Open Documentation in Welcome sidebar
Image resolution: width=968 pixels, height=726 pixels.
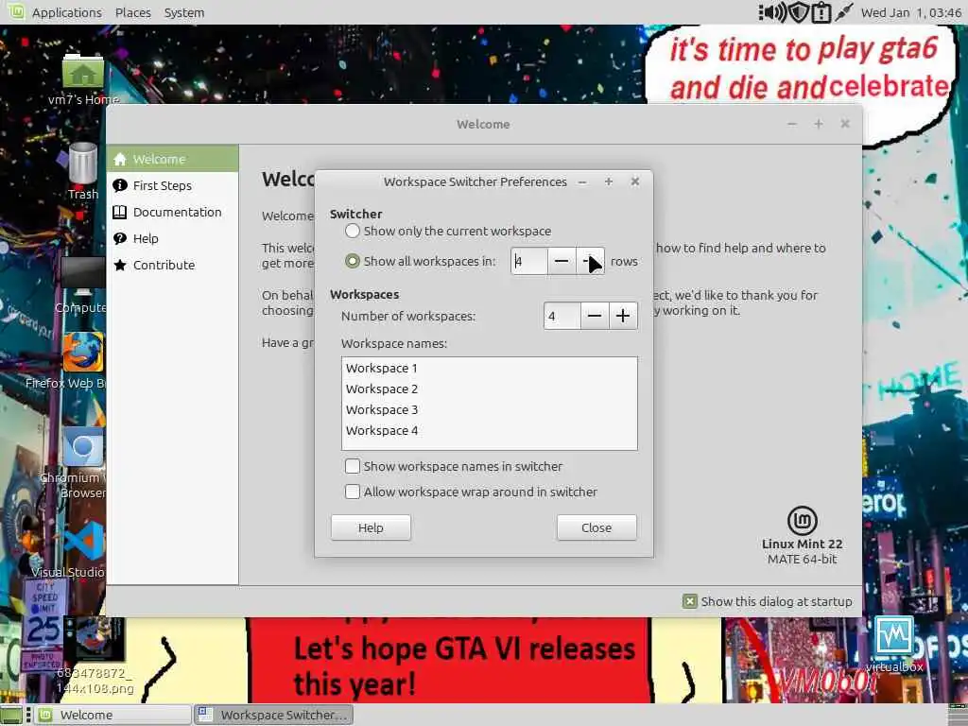point(172,213)
